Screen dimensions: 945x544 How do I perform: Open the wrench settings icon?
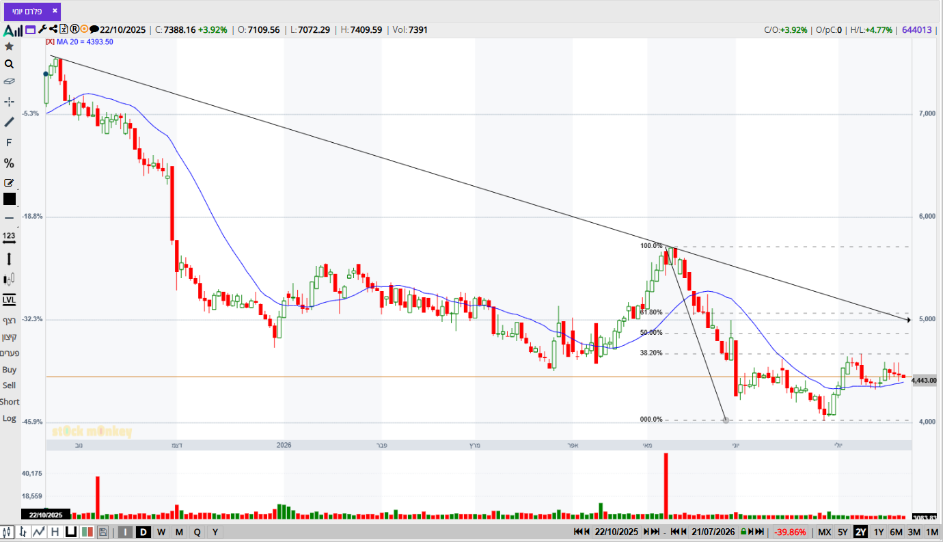[x=42, y=29]
